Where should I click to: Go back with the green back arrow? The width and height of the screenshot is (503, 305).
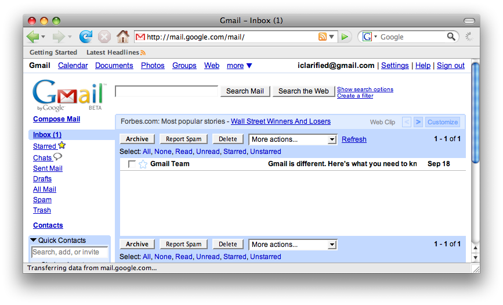point(32,37)
